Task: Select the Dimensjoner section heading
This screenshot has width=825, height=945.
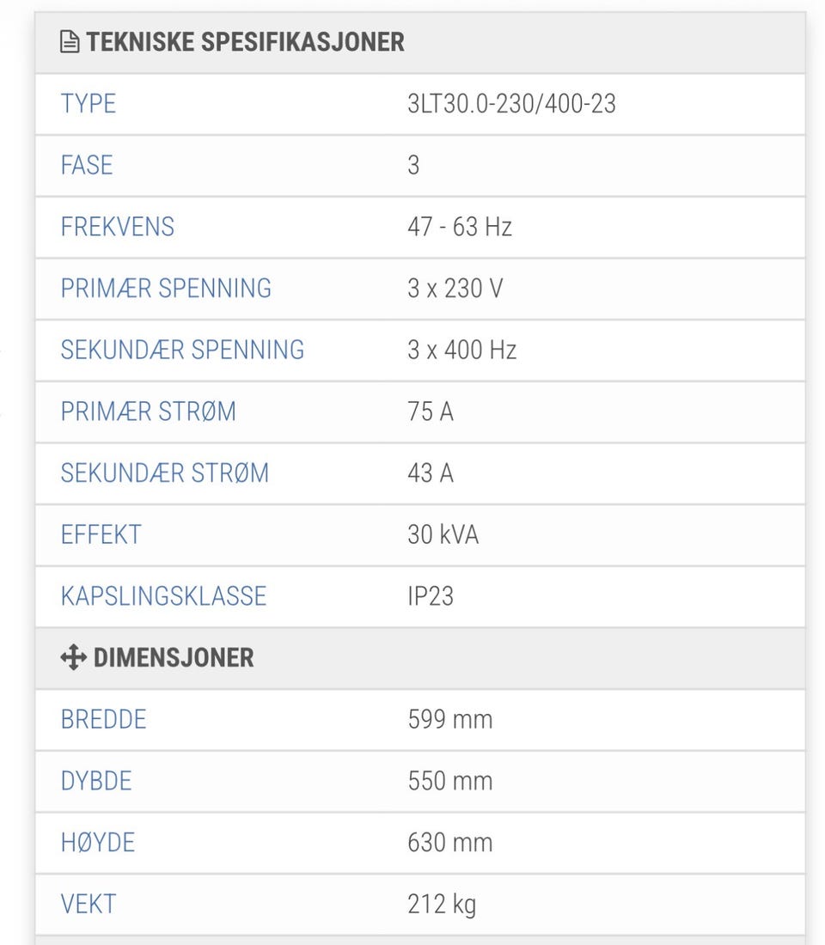Action: (174, 657)
